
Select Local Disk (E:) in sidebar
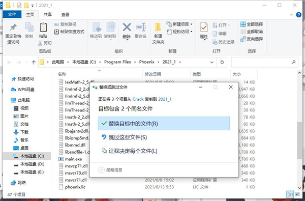[x=29, y=172]
